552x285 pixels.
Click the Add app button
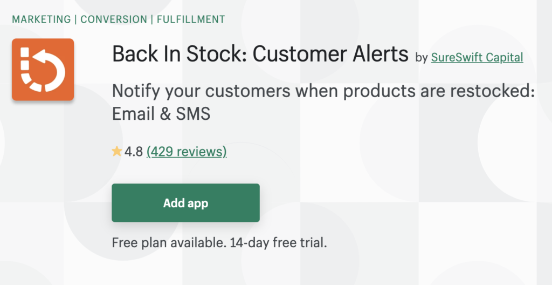tap(185, 203)
